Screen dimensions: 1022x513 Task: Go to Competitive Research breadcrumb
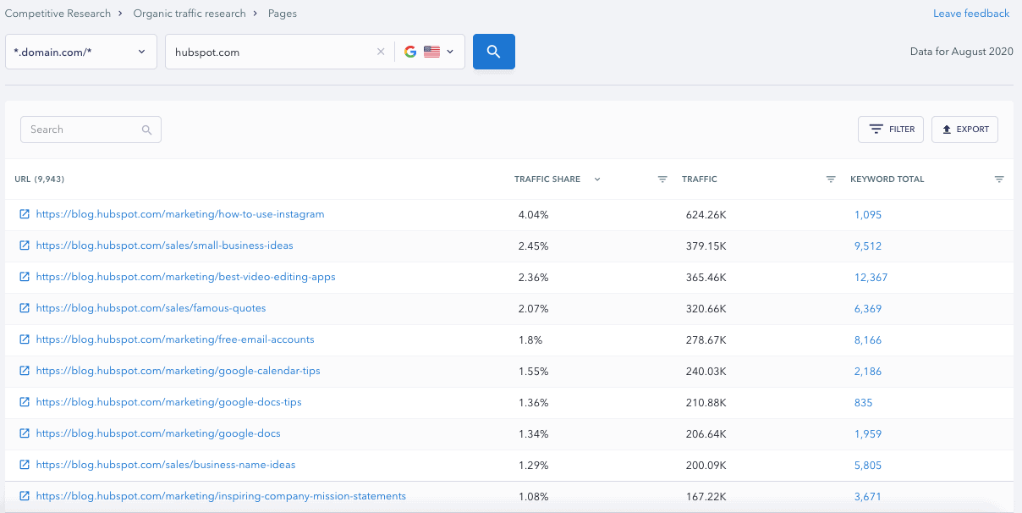(x=58, y=14)
